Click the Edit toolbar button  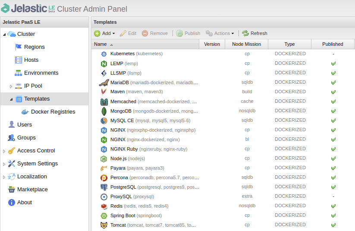[128, 34]
